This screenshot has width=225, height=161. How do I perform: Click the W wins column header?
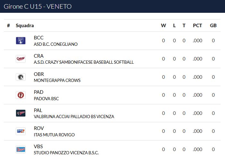pyautogui.click(x=163, y=26)
